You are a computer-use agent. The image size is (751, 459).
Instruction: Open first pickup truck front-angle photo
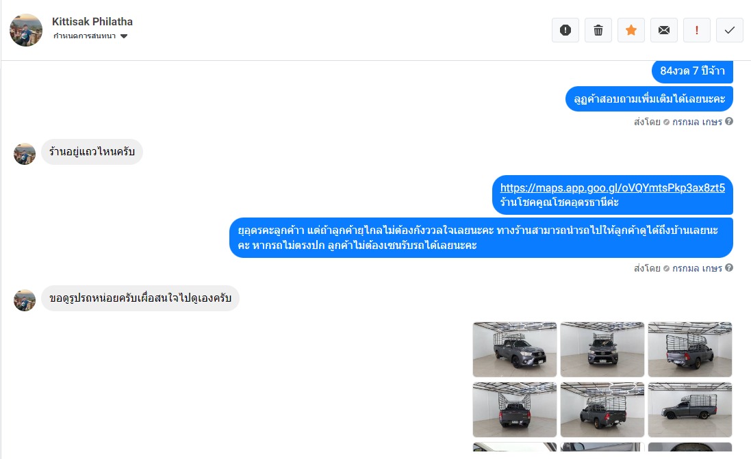tap(515, 350)
